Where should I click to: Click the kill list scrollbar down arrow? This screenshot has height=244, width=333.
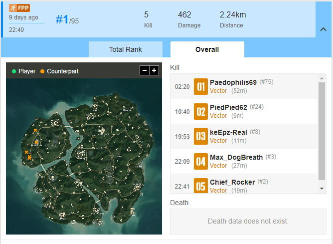click(322, 189)
